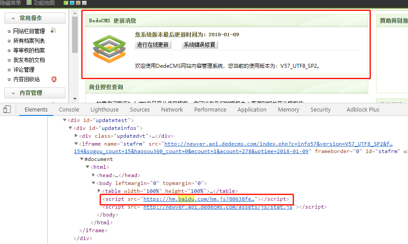Screen dimensions: 408x244
Task: Select the closing </iframe> tag line
Action: 93,230
